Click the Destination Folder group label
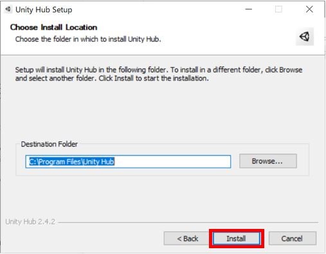 [x=50, y=144]
